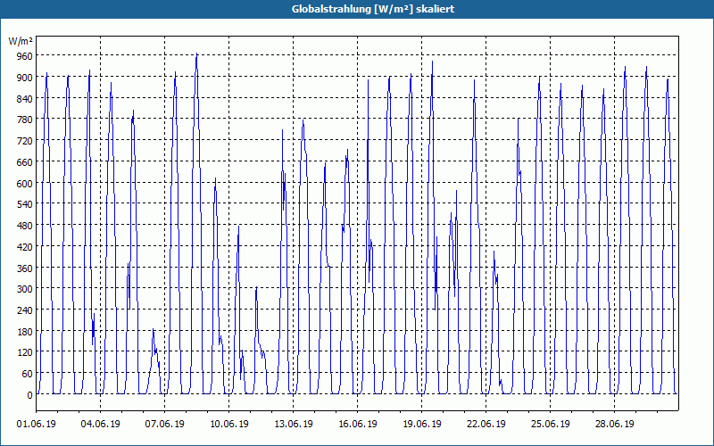Click the 19.06.19 date label
The height and width of the screenshot is (446, 714).
tap(421, 425)
